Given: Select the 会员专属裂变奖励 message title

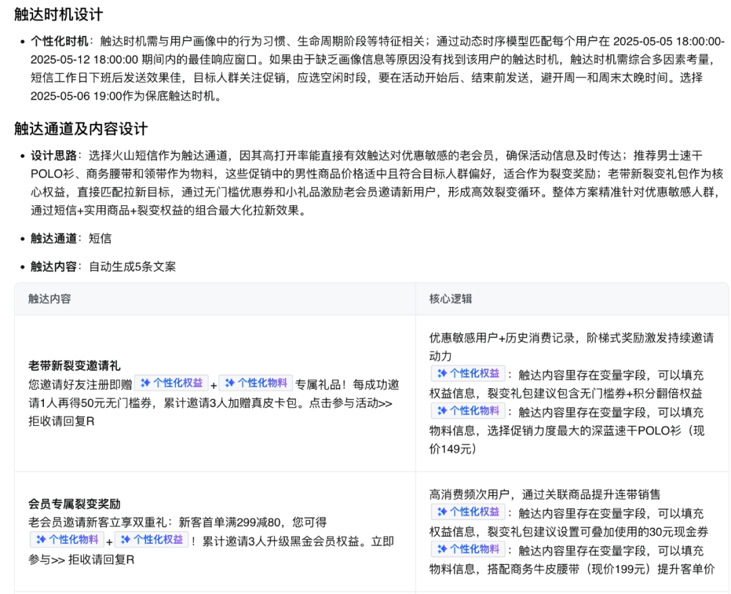Looking at the screenshot, I should pos(74,504).
